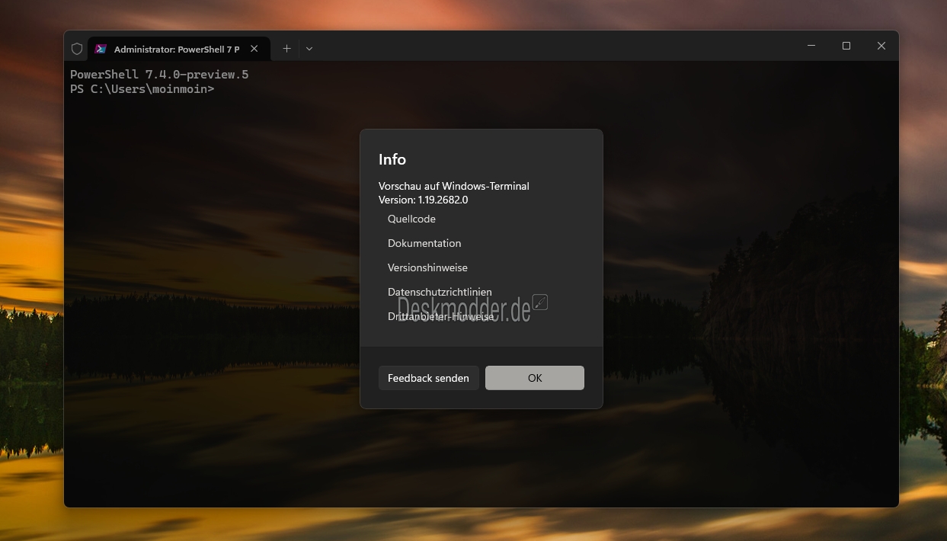Confirm the Info dialog with OK
This screenshot has height=541, width=947.
(x=535, y=378)
